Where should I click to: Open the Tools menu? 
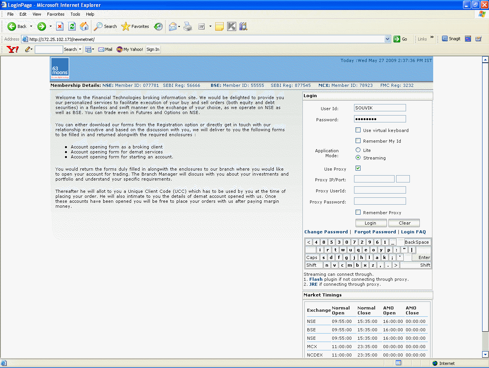coord(75,14)
